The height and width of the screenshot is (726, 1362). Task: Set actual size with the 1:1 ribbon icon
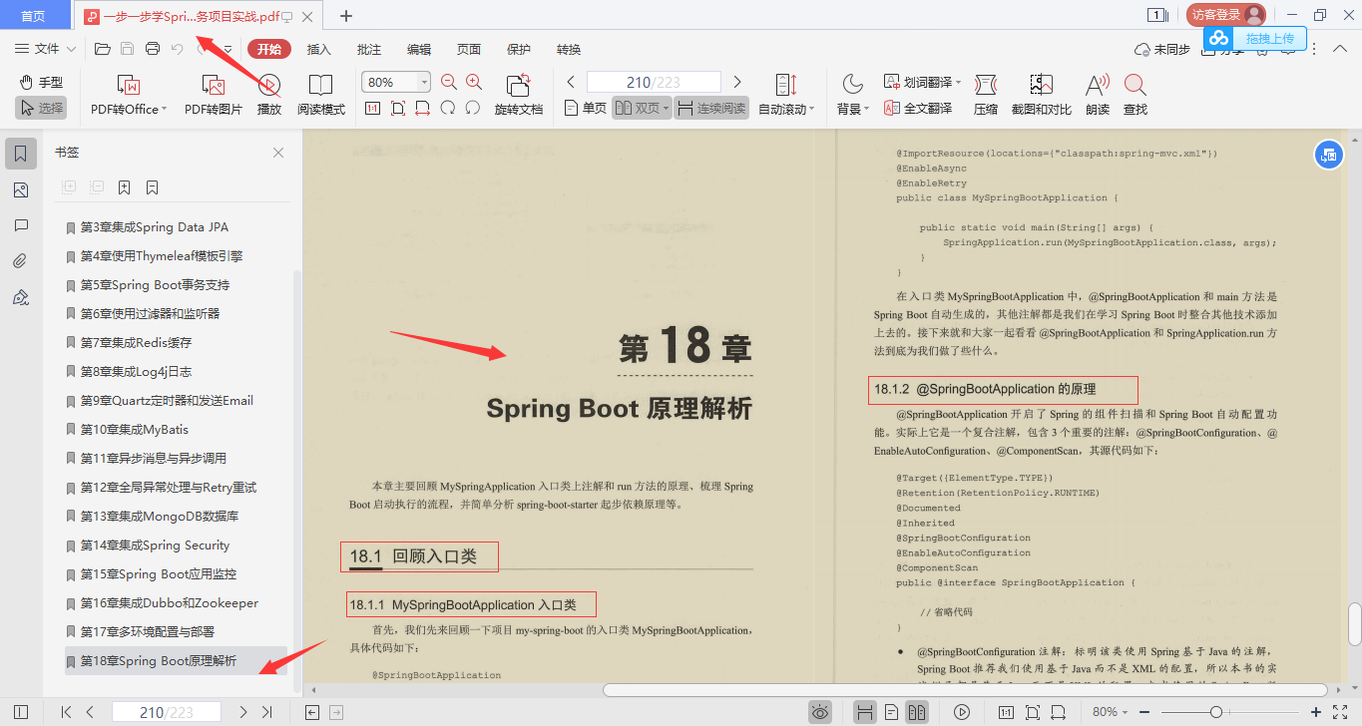coord(372,108)
